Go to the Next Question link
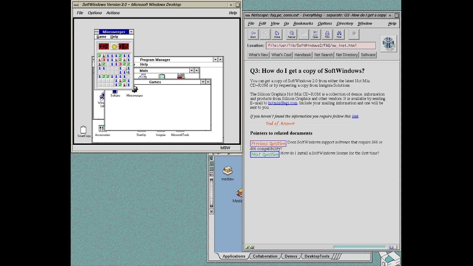The image size is (473, 266). tap(265, 154)
